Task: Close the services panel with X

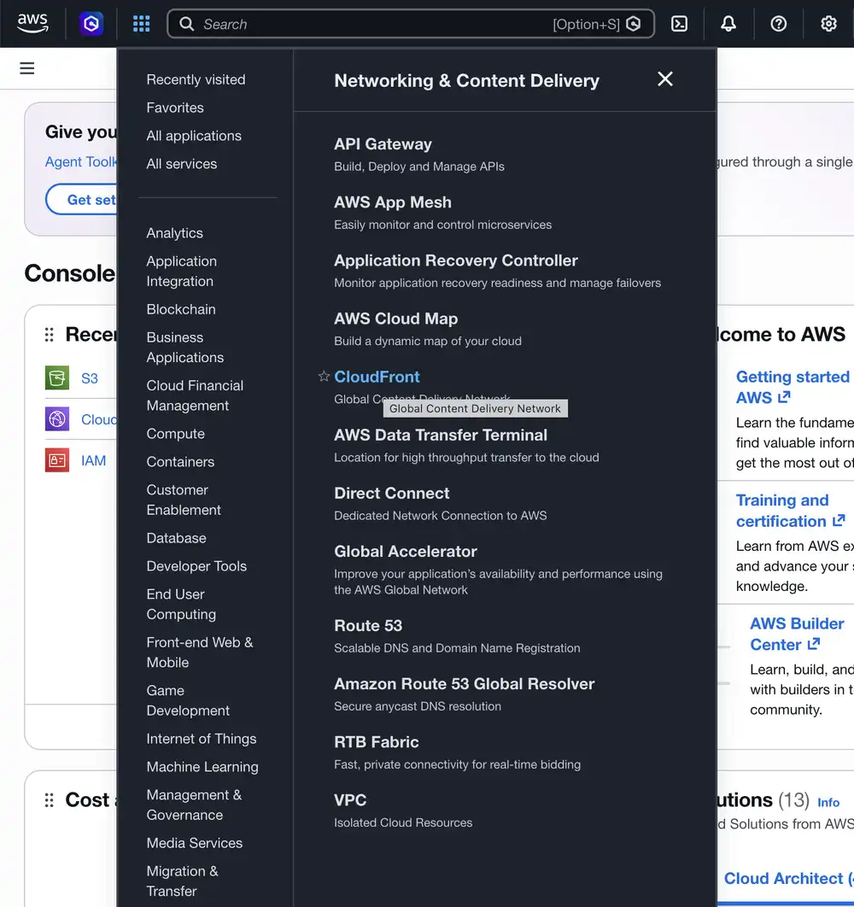Action: click(665, 79)
